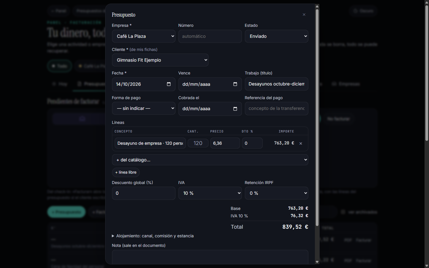Viewport: 429px width, 268px height.
Task: Add a line with '+ línea libre'
Action: tap(126, 172)
